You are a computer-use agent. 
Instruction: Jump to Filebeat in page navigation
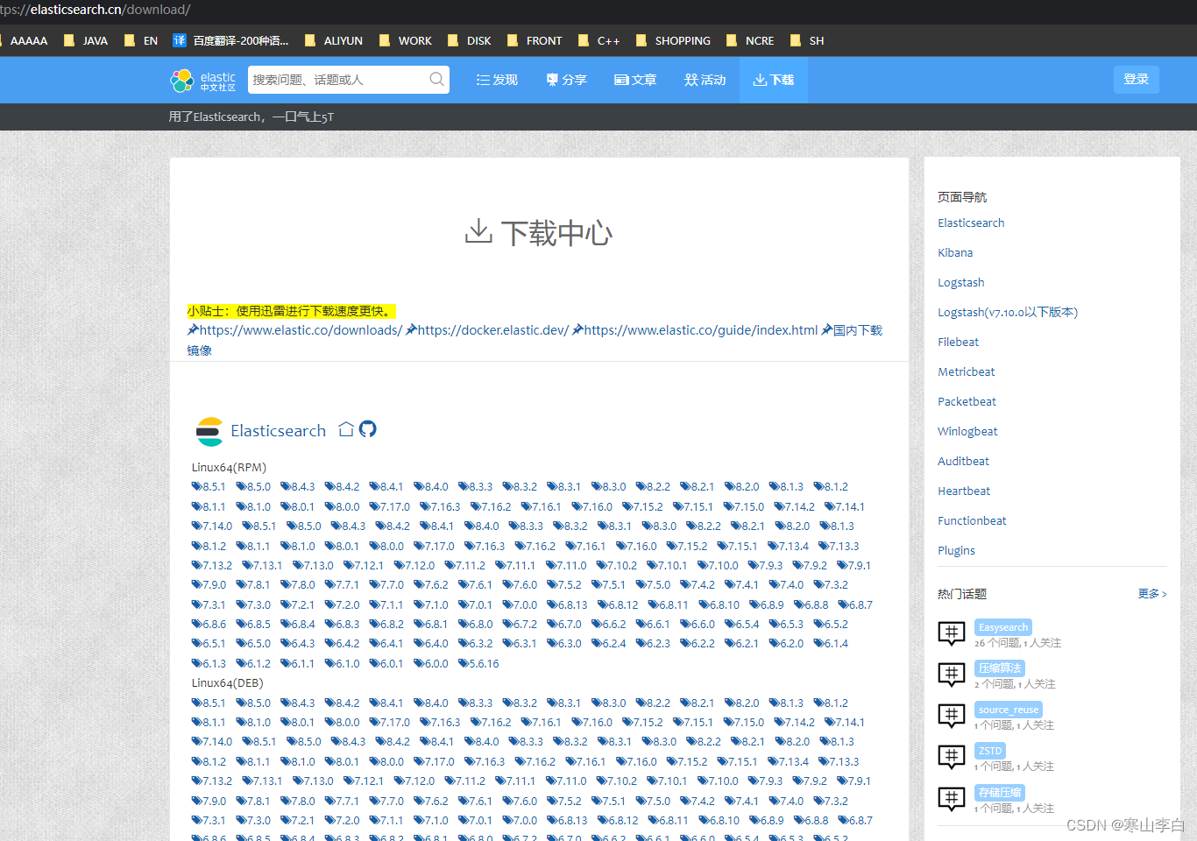(x=959, y=342)
